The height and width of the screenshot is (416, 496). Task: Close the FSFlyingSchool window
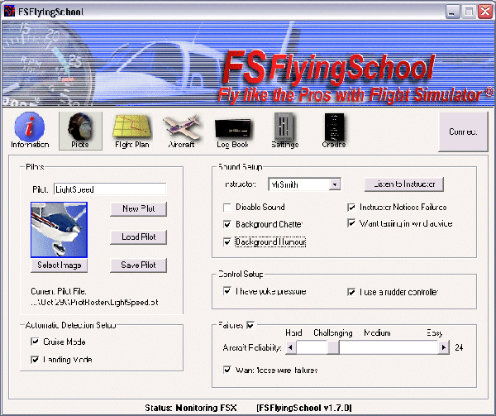(485, 12)
